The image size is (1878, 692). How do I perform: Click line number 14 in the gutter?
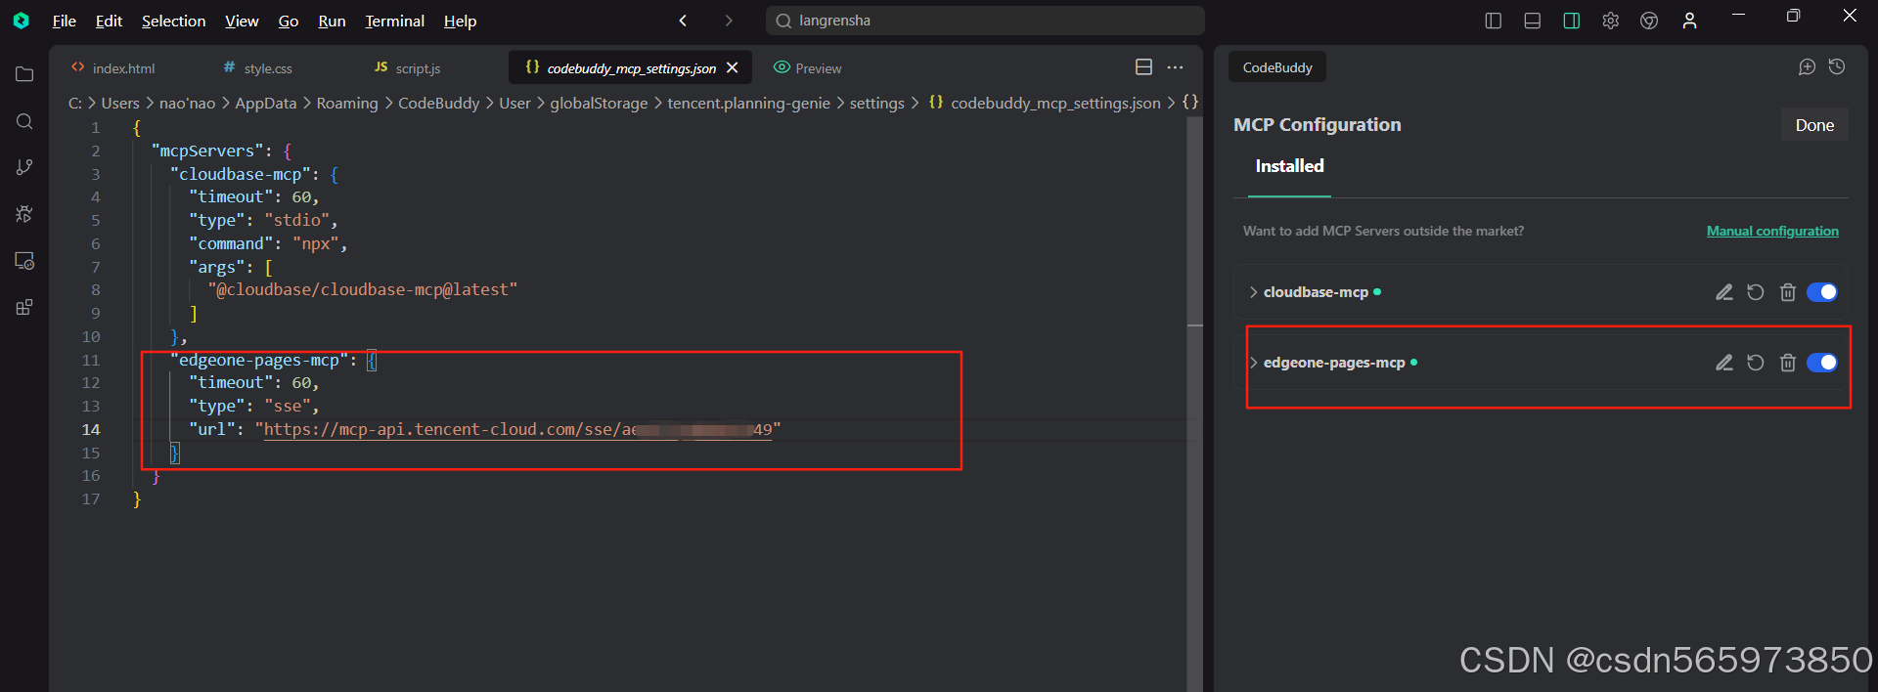91,429
